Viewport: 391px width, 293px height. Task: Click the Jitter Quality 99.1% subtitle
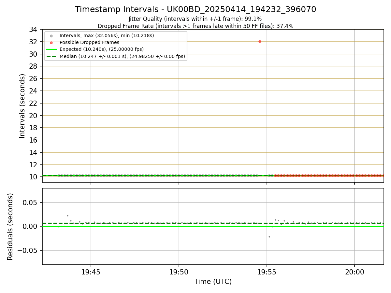tap(195, 19)
